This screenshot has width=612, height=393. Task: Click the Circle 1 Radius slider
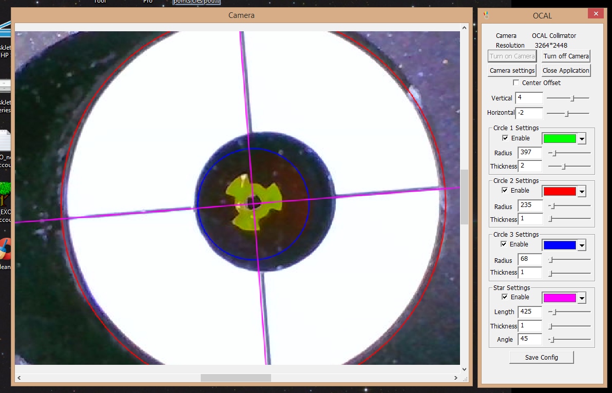(569, 153)
